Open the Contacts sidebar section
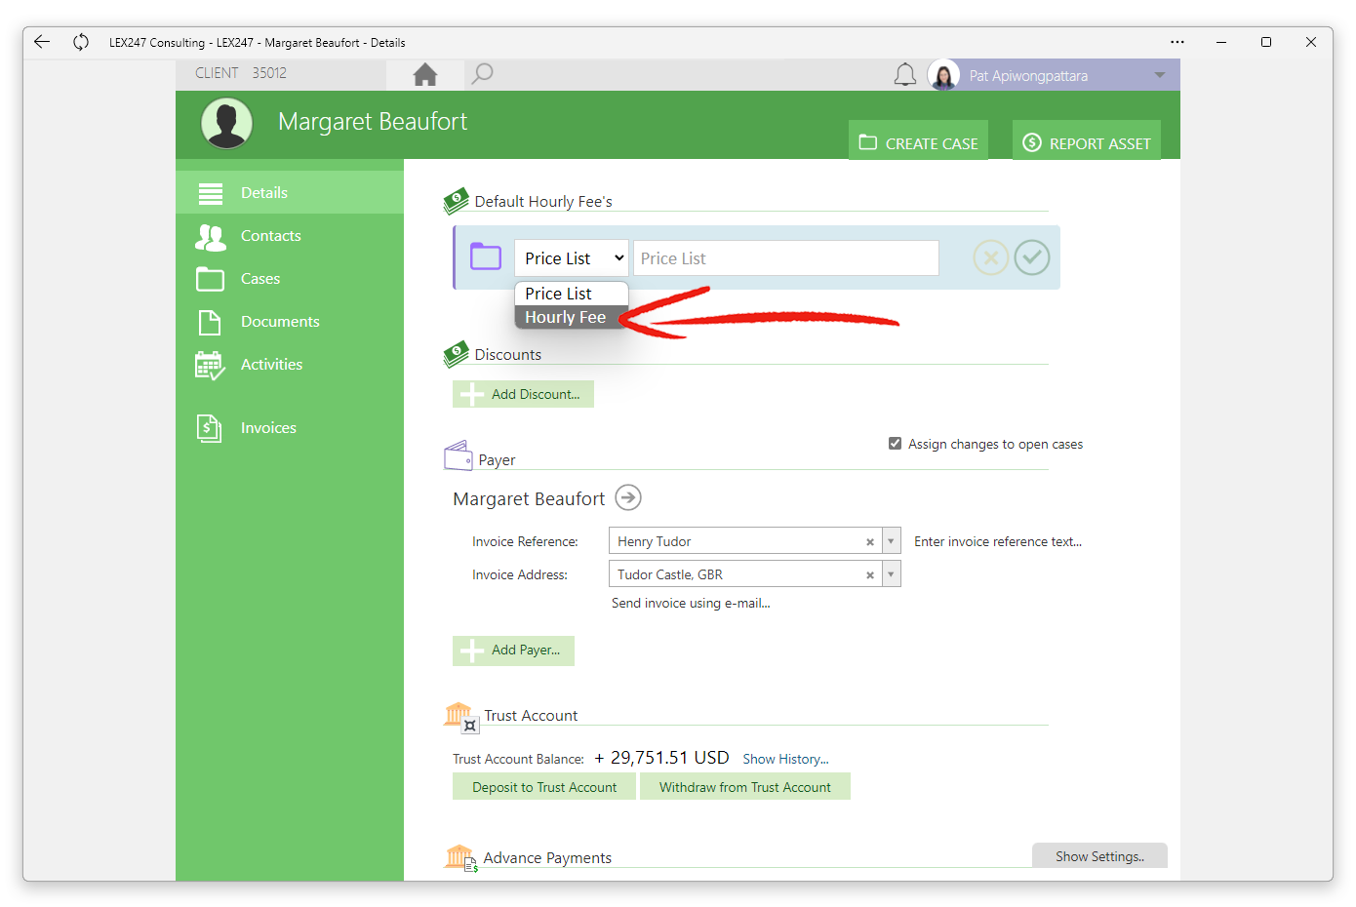Viewport: 1356px width, 907px height. [290, 235]
